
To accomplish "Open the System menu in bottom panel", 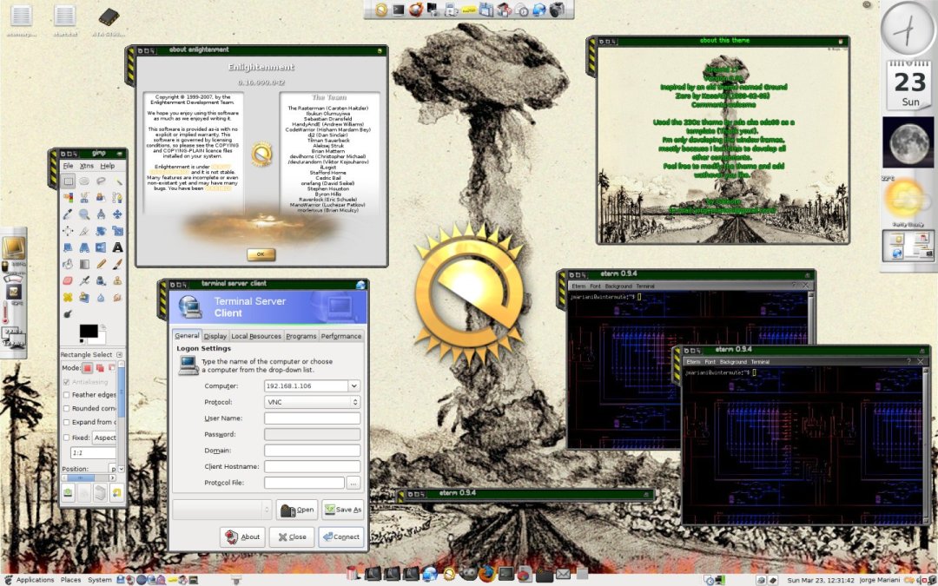I will tap(99, 580).
